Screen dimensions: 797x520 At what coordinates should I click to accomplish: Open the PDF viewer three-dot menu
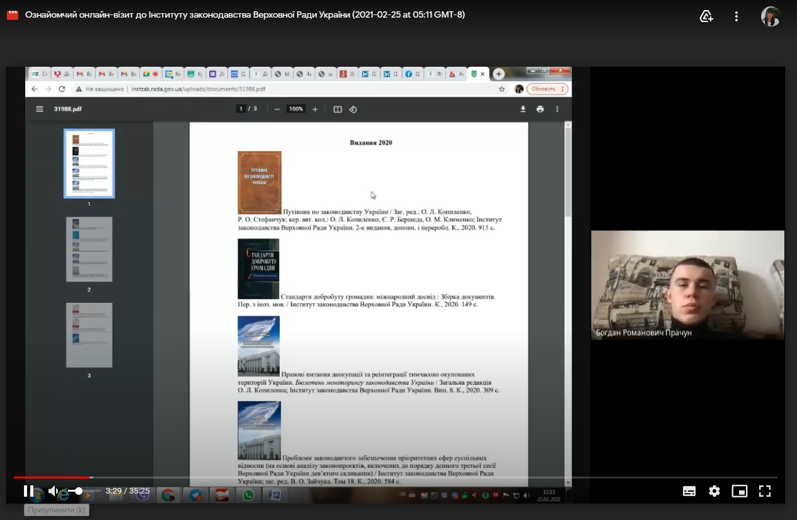(557, 109)
